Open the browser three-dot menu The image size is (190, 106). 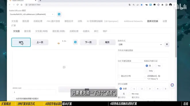point(174,5)
